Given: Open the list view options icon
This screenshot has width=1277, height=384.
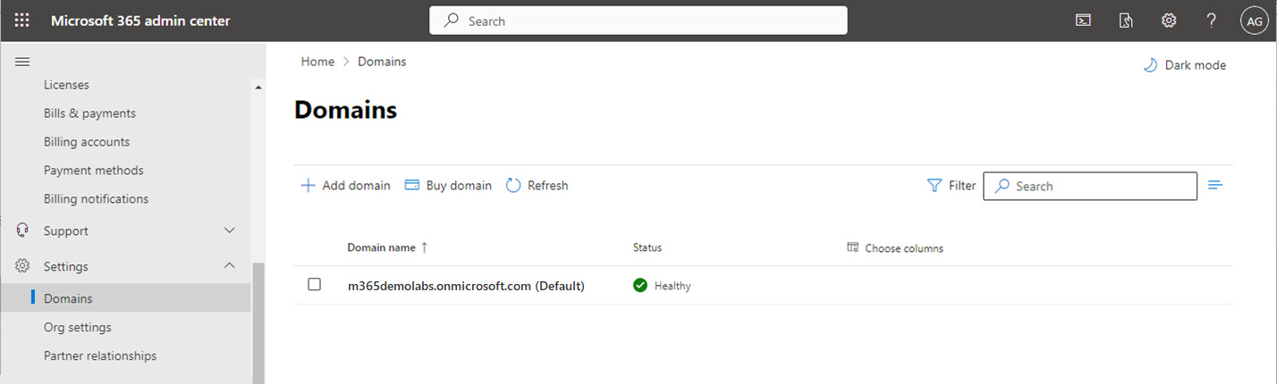Looking at the screenshot, I should click(x=1215, y=185).
